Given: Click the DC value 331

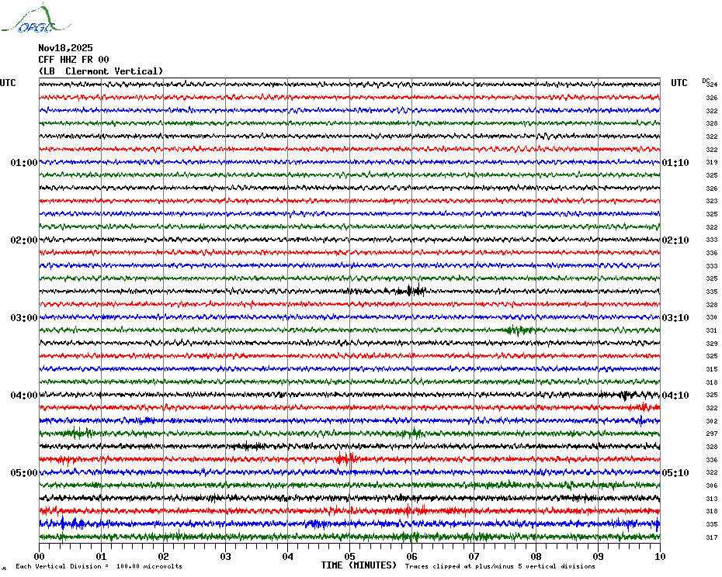Looking at the screenshot, I should [x=712, y=330].
